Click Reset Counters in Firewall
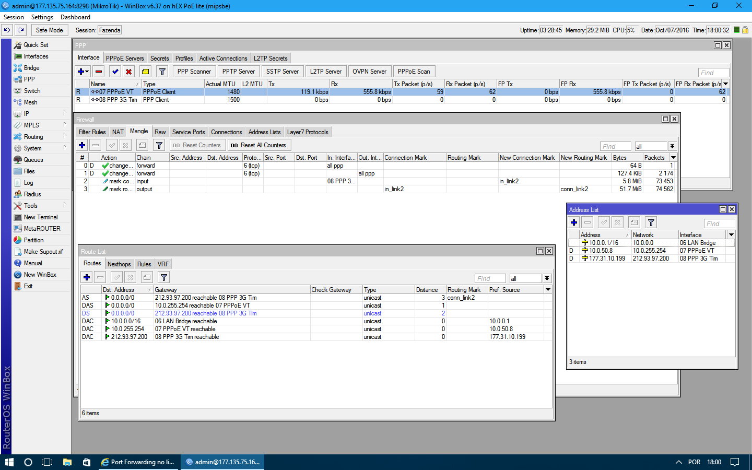This screenshot has width=752, height=470. [197, 145]
